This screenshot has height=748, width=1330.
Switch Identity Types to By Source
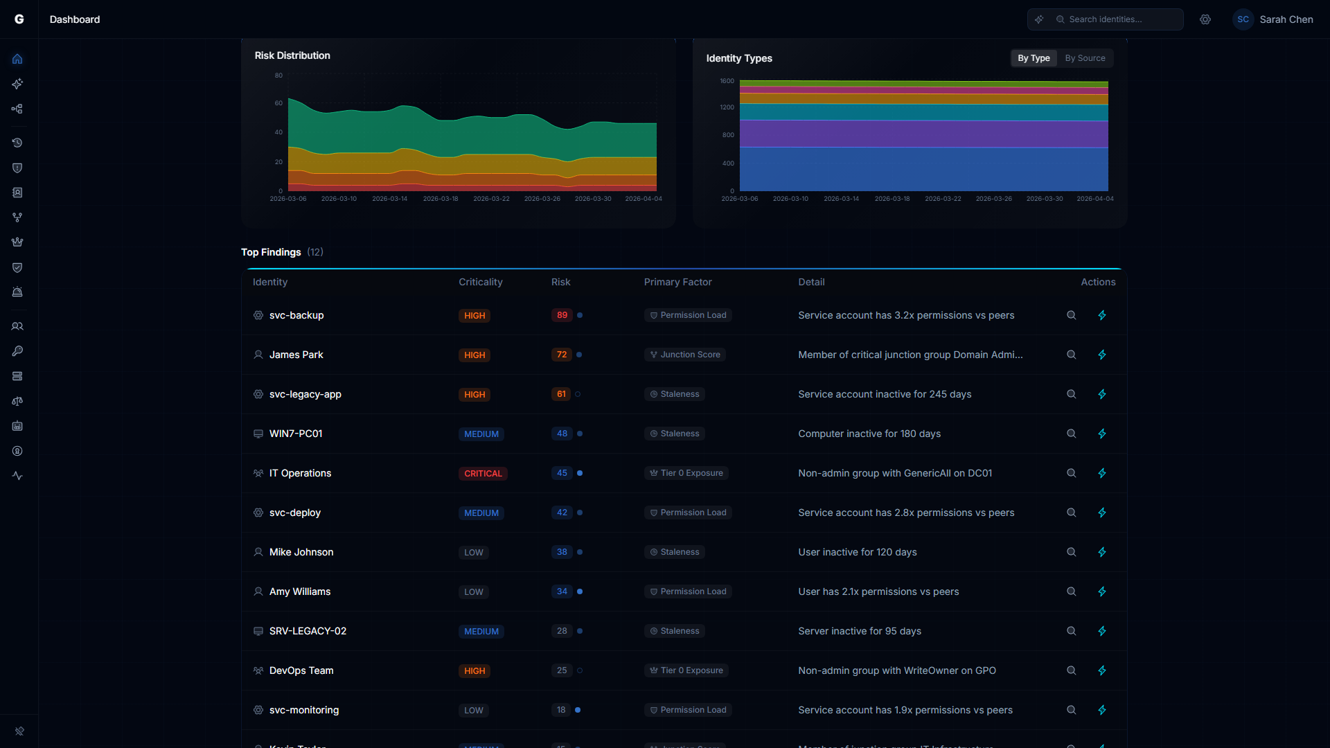coord(1085,58)
